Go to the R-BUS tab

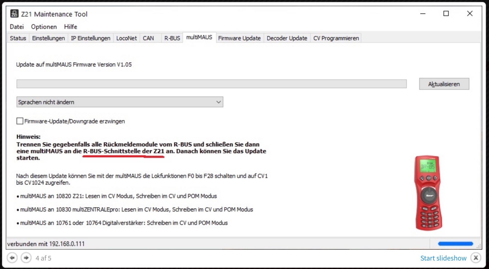(x=172, y=38)
